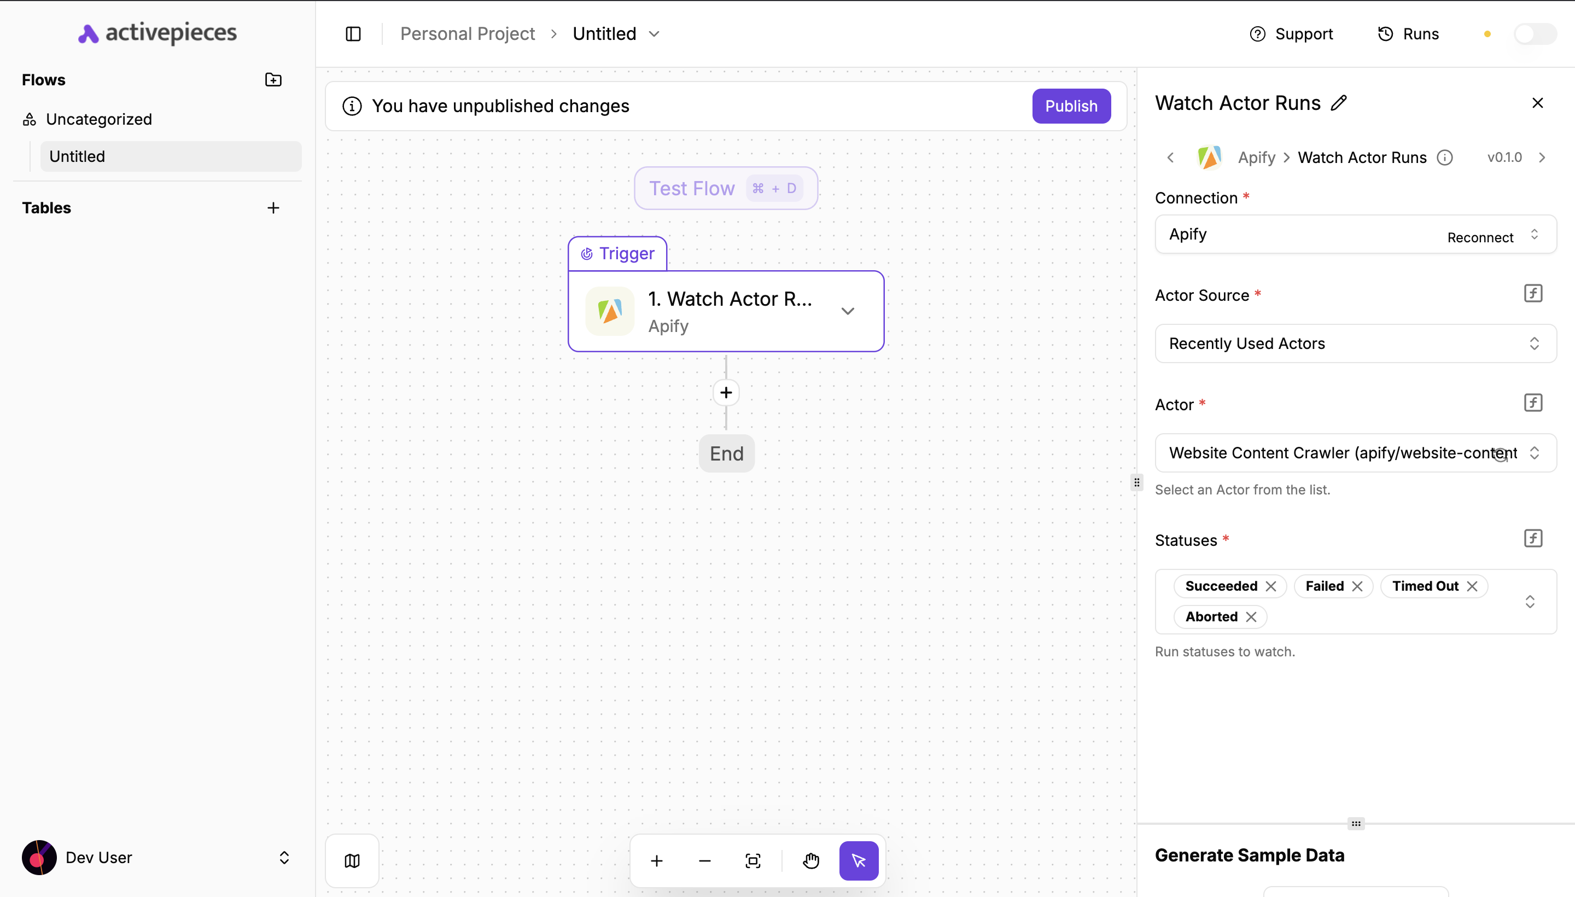
Task: Open dynamic value input for Statuses
Action: pos(1533,538)
